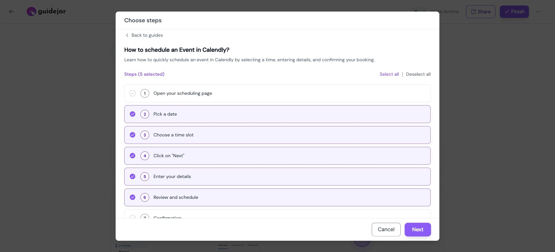Viewport: 555px width, 252px height.
Task: Uncheck step 3 Choose a time slot
Action: point(132,135)
